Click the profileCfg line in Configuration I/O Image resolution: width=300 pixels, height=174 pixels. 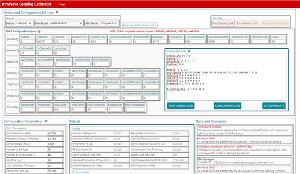pos(212,72)
